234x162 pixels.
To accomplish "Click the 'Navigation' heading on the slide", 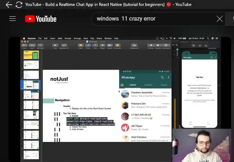I will [62, 100].
